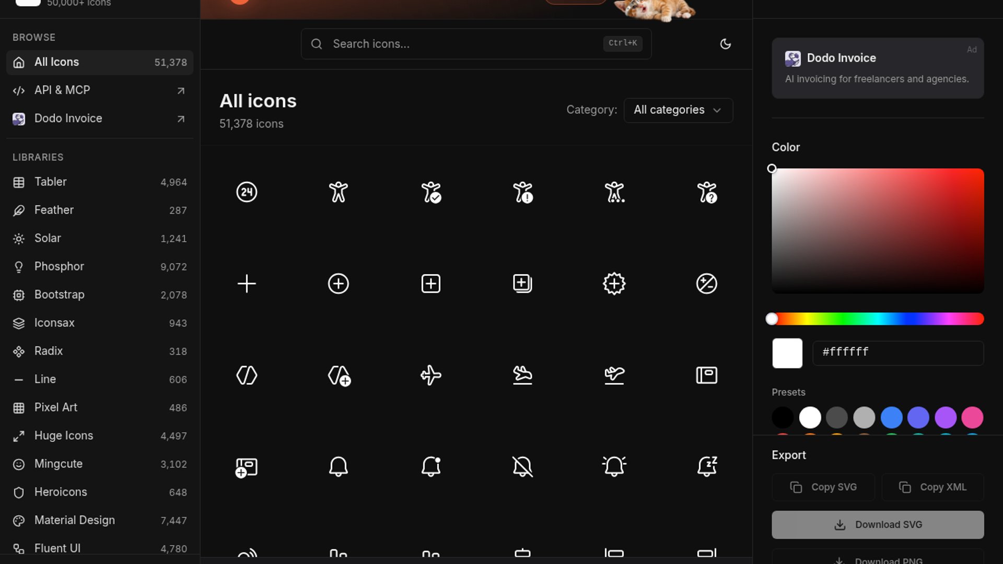
Task: Pick the airplane icon
Action: coord(431,375)
